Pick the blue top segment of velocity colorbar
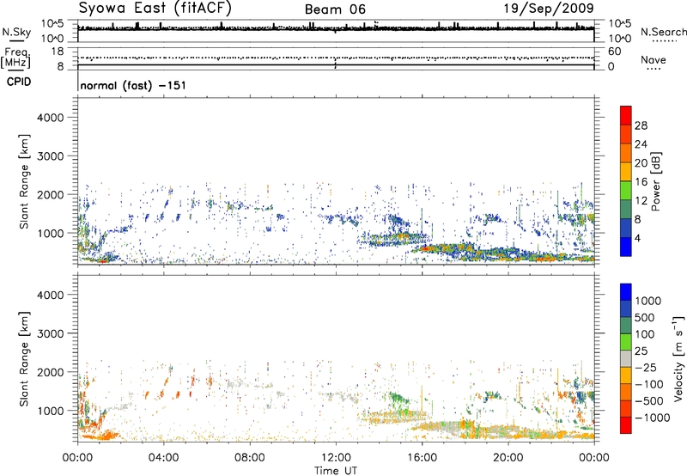The width and height of the screenshot is (687, 476). click(x=626, y=292)
